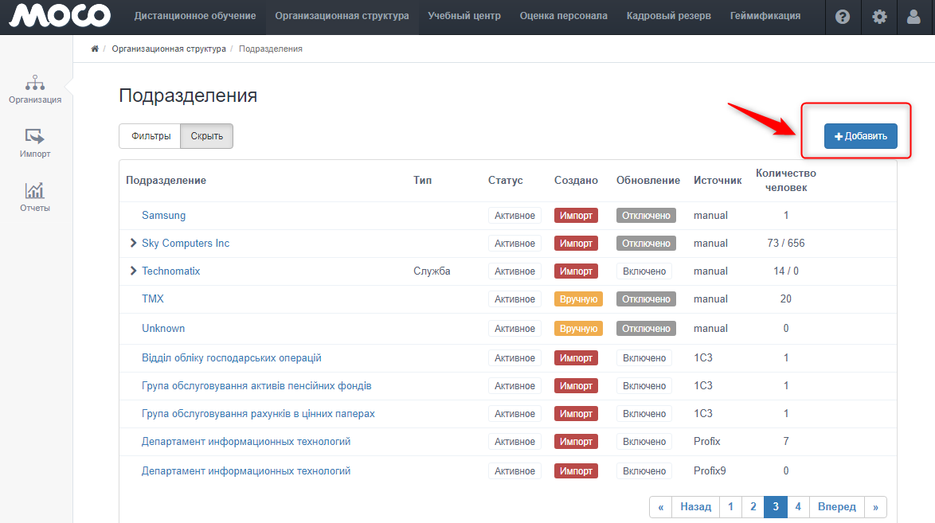Click the home icon in breadcrumbs
This screenshot has width=935, height=523.
(x=95, y=49)
